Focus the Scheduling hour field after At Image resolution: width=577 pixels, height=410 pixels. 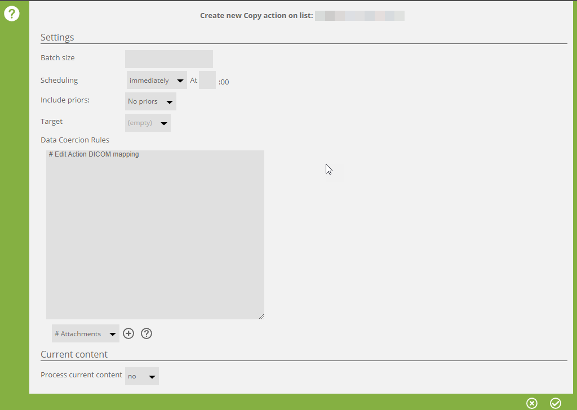coord(207,80)
